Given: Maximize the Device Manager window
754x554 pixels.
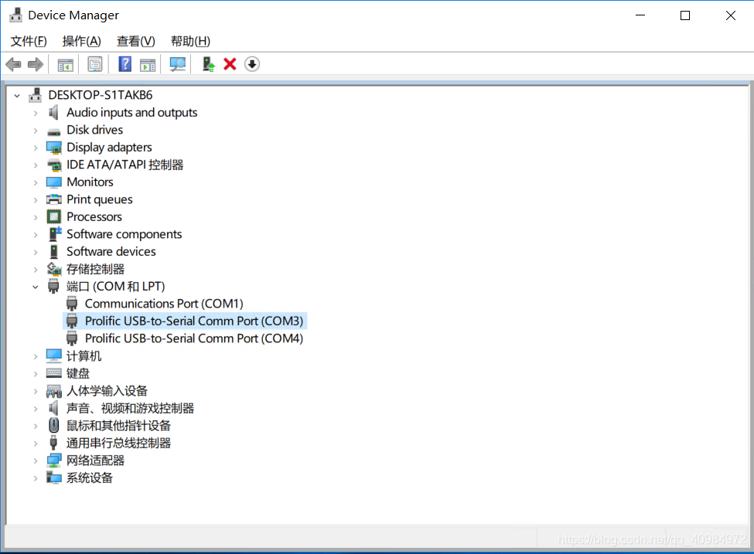Looking at the screenshot, I should pos(685,15).
